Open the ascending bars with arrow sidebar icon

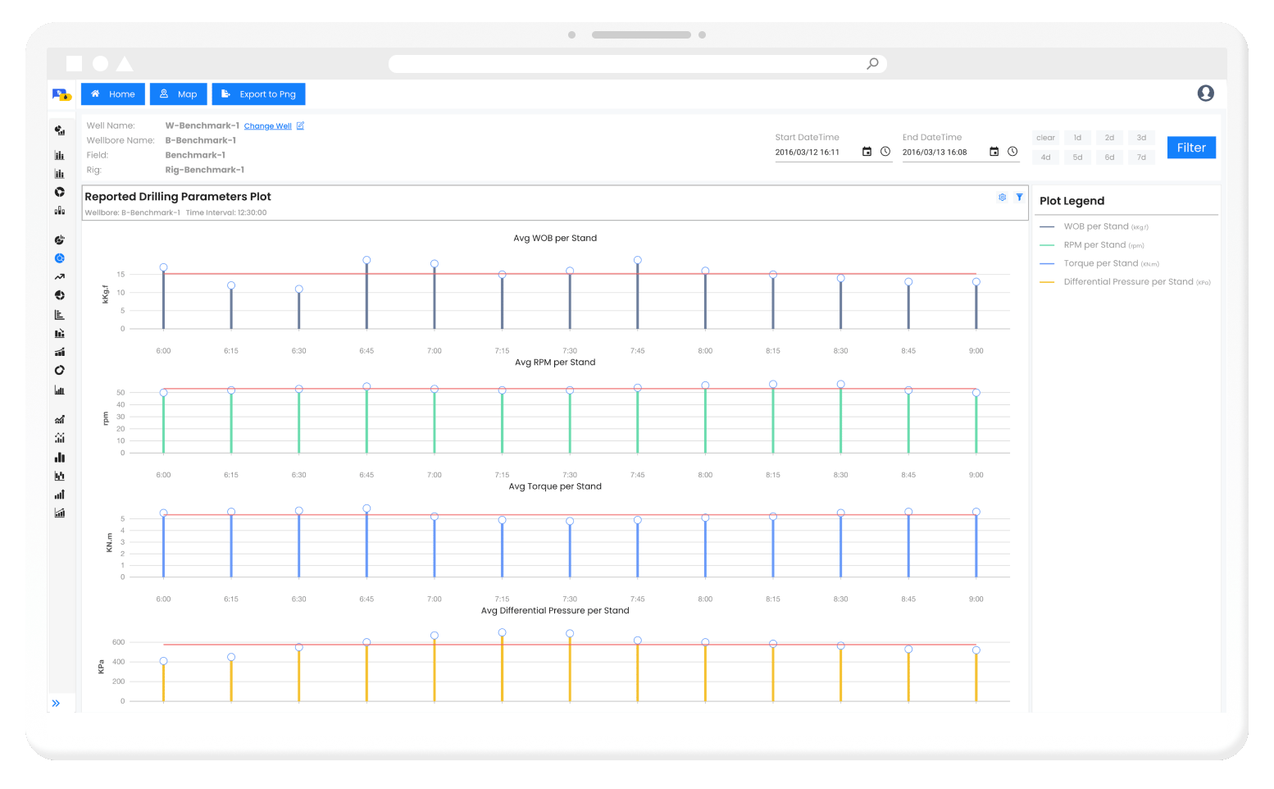click(59, 495)
